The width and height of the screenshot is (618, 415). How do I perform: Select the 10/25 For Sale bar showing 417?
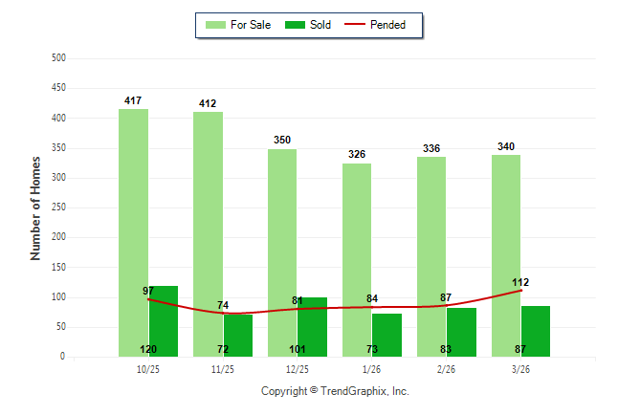(x=134, y=229)
